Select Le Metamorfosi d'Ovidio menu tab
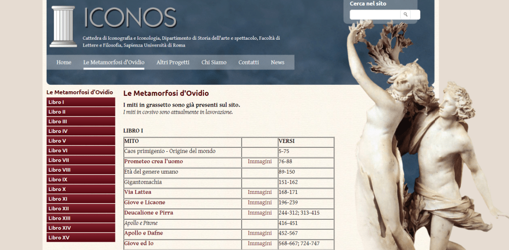Screen dimensions: 509x250 pos(114,62)
